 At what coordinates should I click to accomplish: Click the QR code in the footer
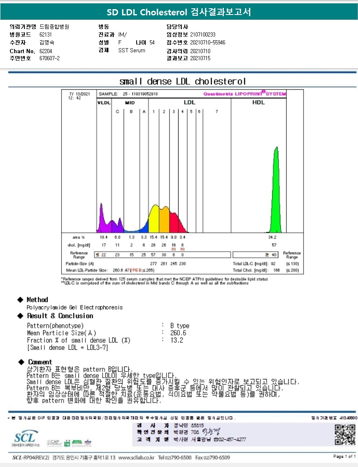(x=344, y=435)
